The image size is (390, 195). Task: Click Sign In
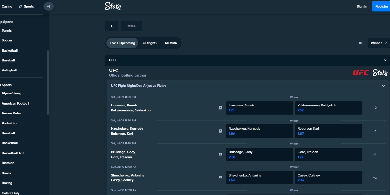point(362,6)
